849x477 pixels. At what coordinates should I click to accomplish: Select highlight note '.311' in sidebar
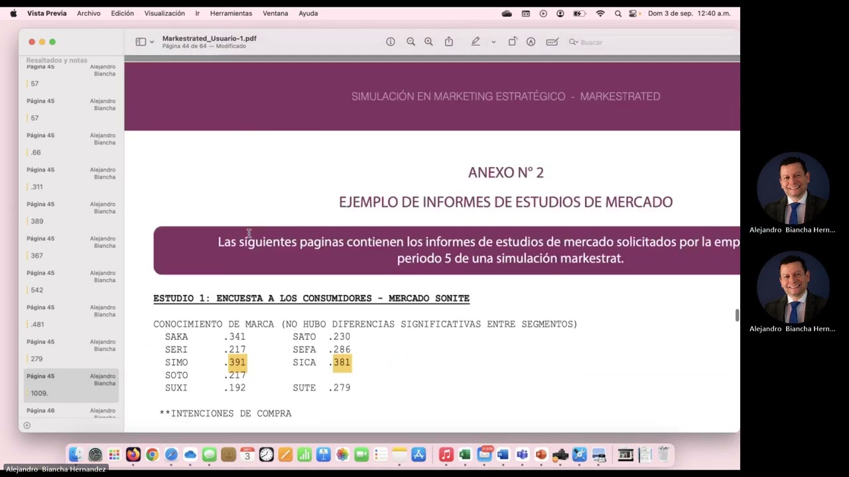pyautogui.click(x=71, y=180)
